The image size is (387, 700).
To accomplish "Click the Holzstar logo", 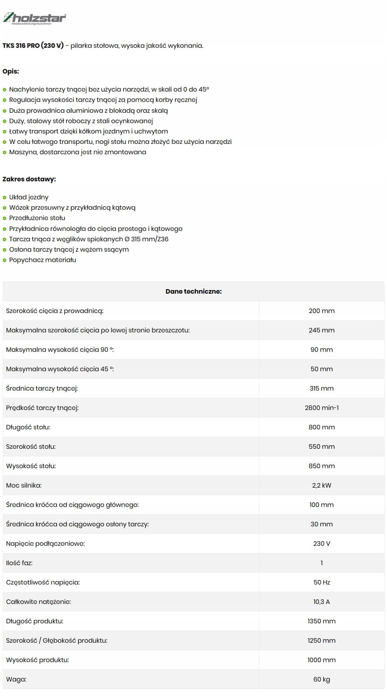I will [35, 18].
